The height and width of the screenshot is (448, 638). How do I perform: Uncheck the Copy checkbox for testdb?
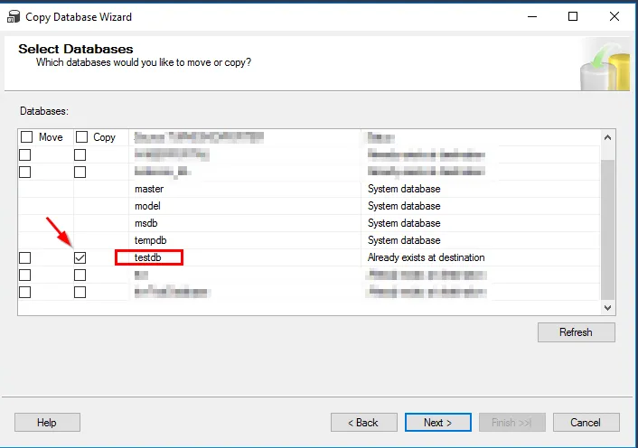[x=80, y=258]
